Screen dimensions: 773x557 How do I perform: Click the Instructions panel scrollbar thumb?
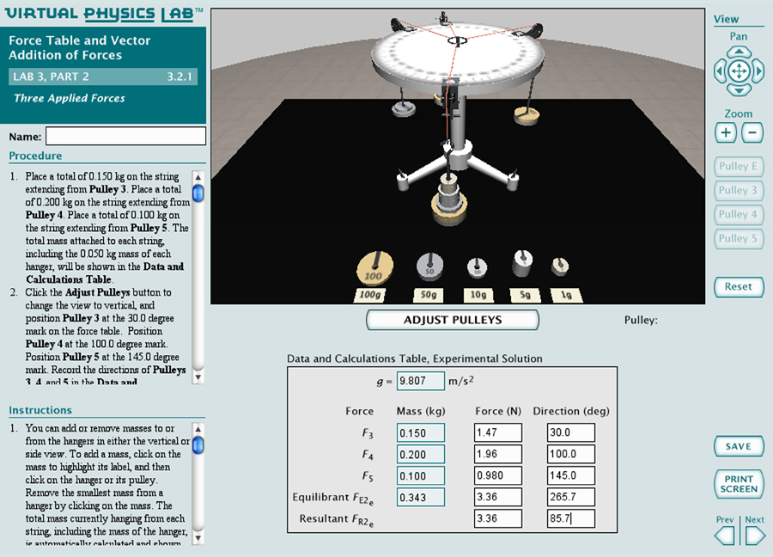point(198,444)
